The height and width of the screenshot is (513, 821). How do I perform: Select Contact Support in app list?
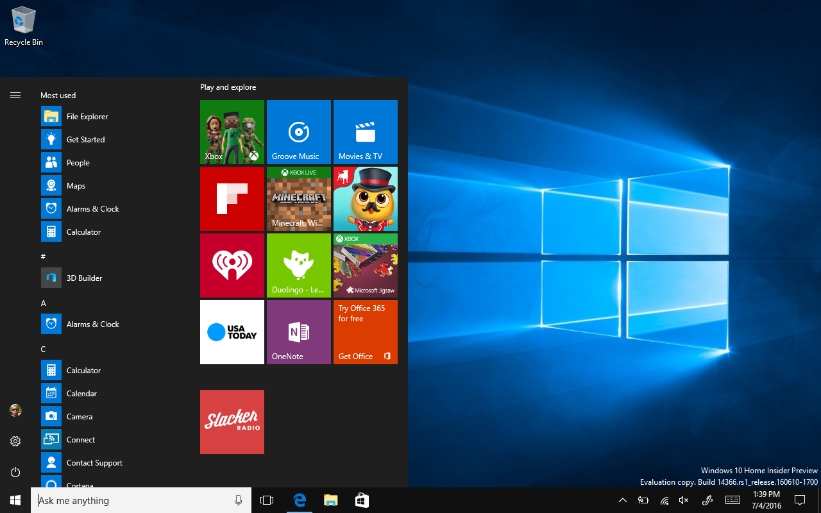pos(94,463)
